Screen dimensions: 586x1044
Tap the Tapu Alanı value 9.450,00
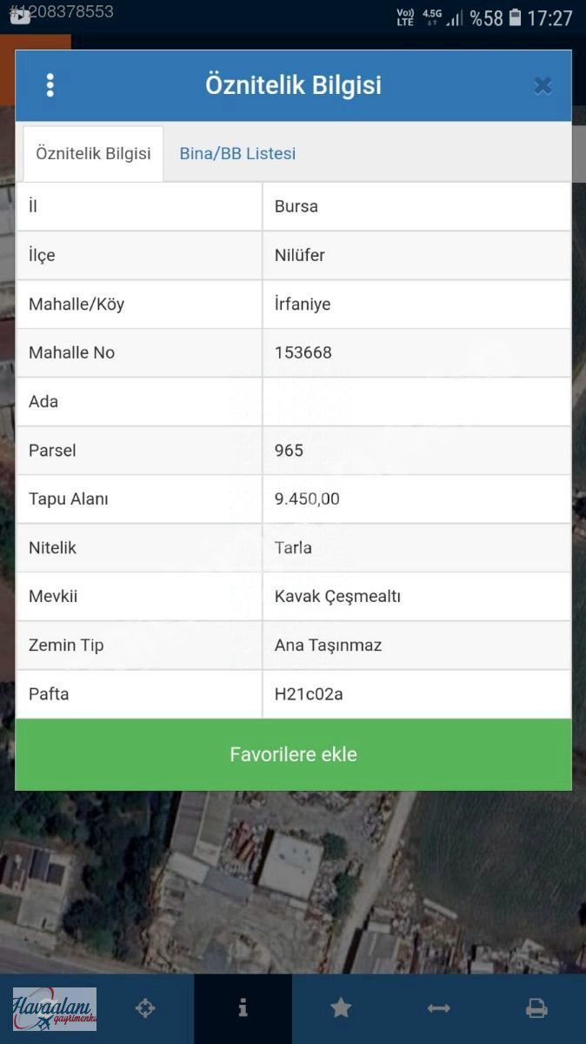[307, 499]
